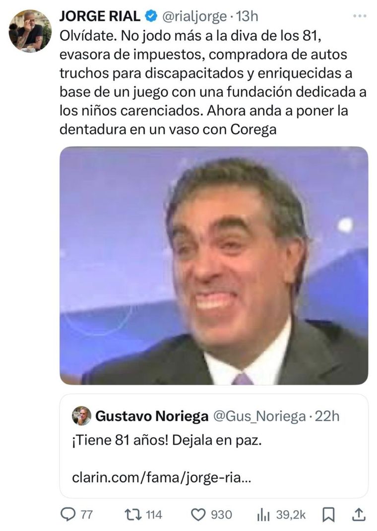Screen dimensions: 377x531
Task: Open Jorge Rial's profile avatar
Action: [x=30, y=31]
